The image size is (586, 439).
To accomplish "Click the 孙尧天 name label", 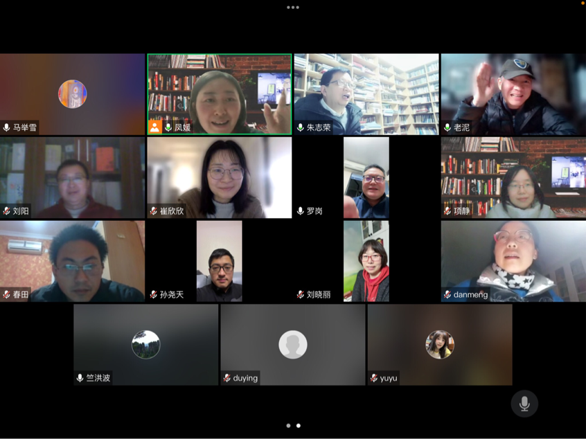I will (172, 295).
